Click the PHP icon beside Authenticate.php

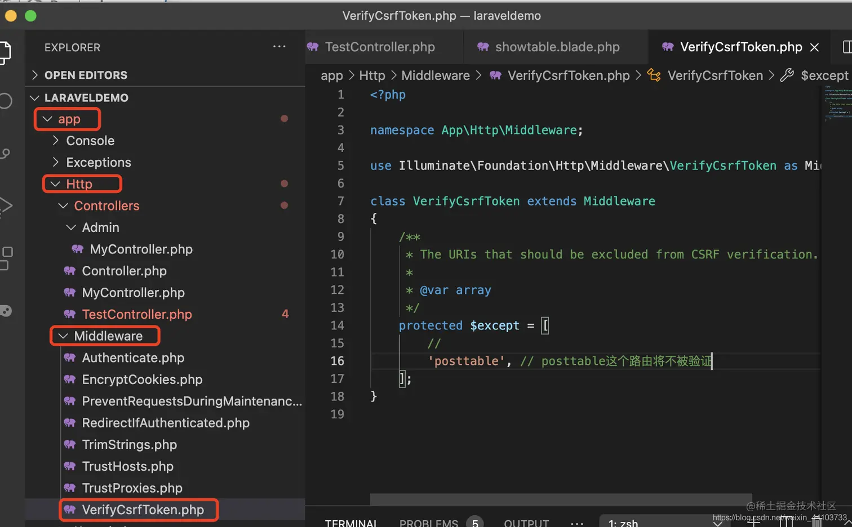coord(70,358)
